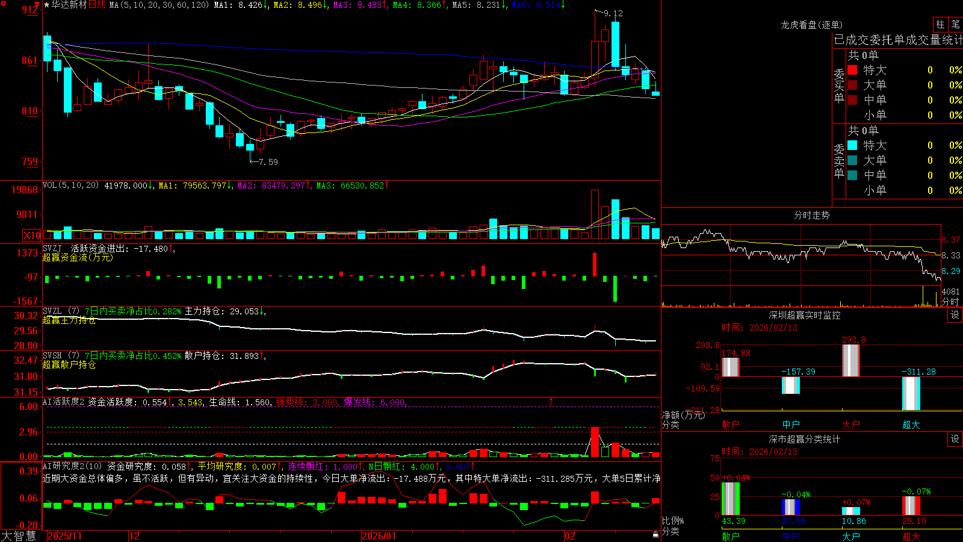Click the 超赢散户持仓 label
The width and height of the screenshot is (963, 542).
[x=69, y=365]
